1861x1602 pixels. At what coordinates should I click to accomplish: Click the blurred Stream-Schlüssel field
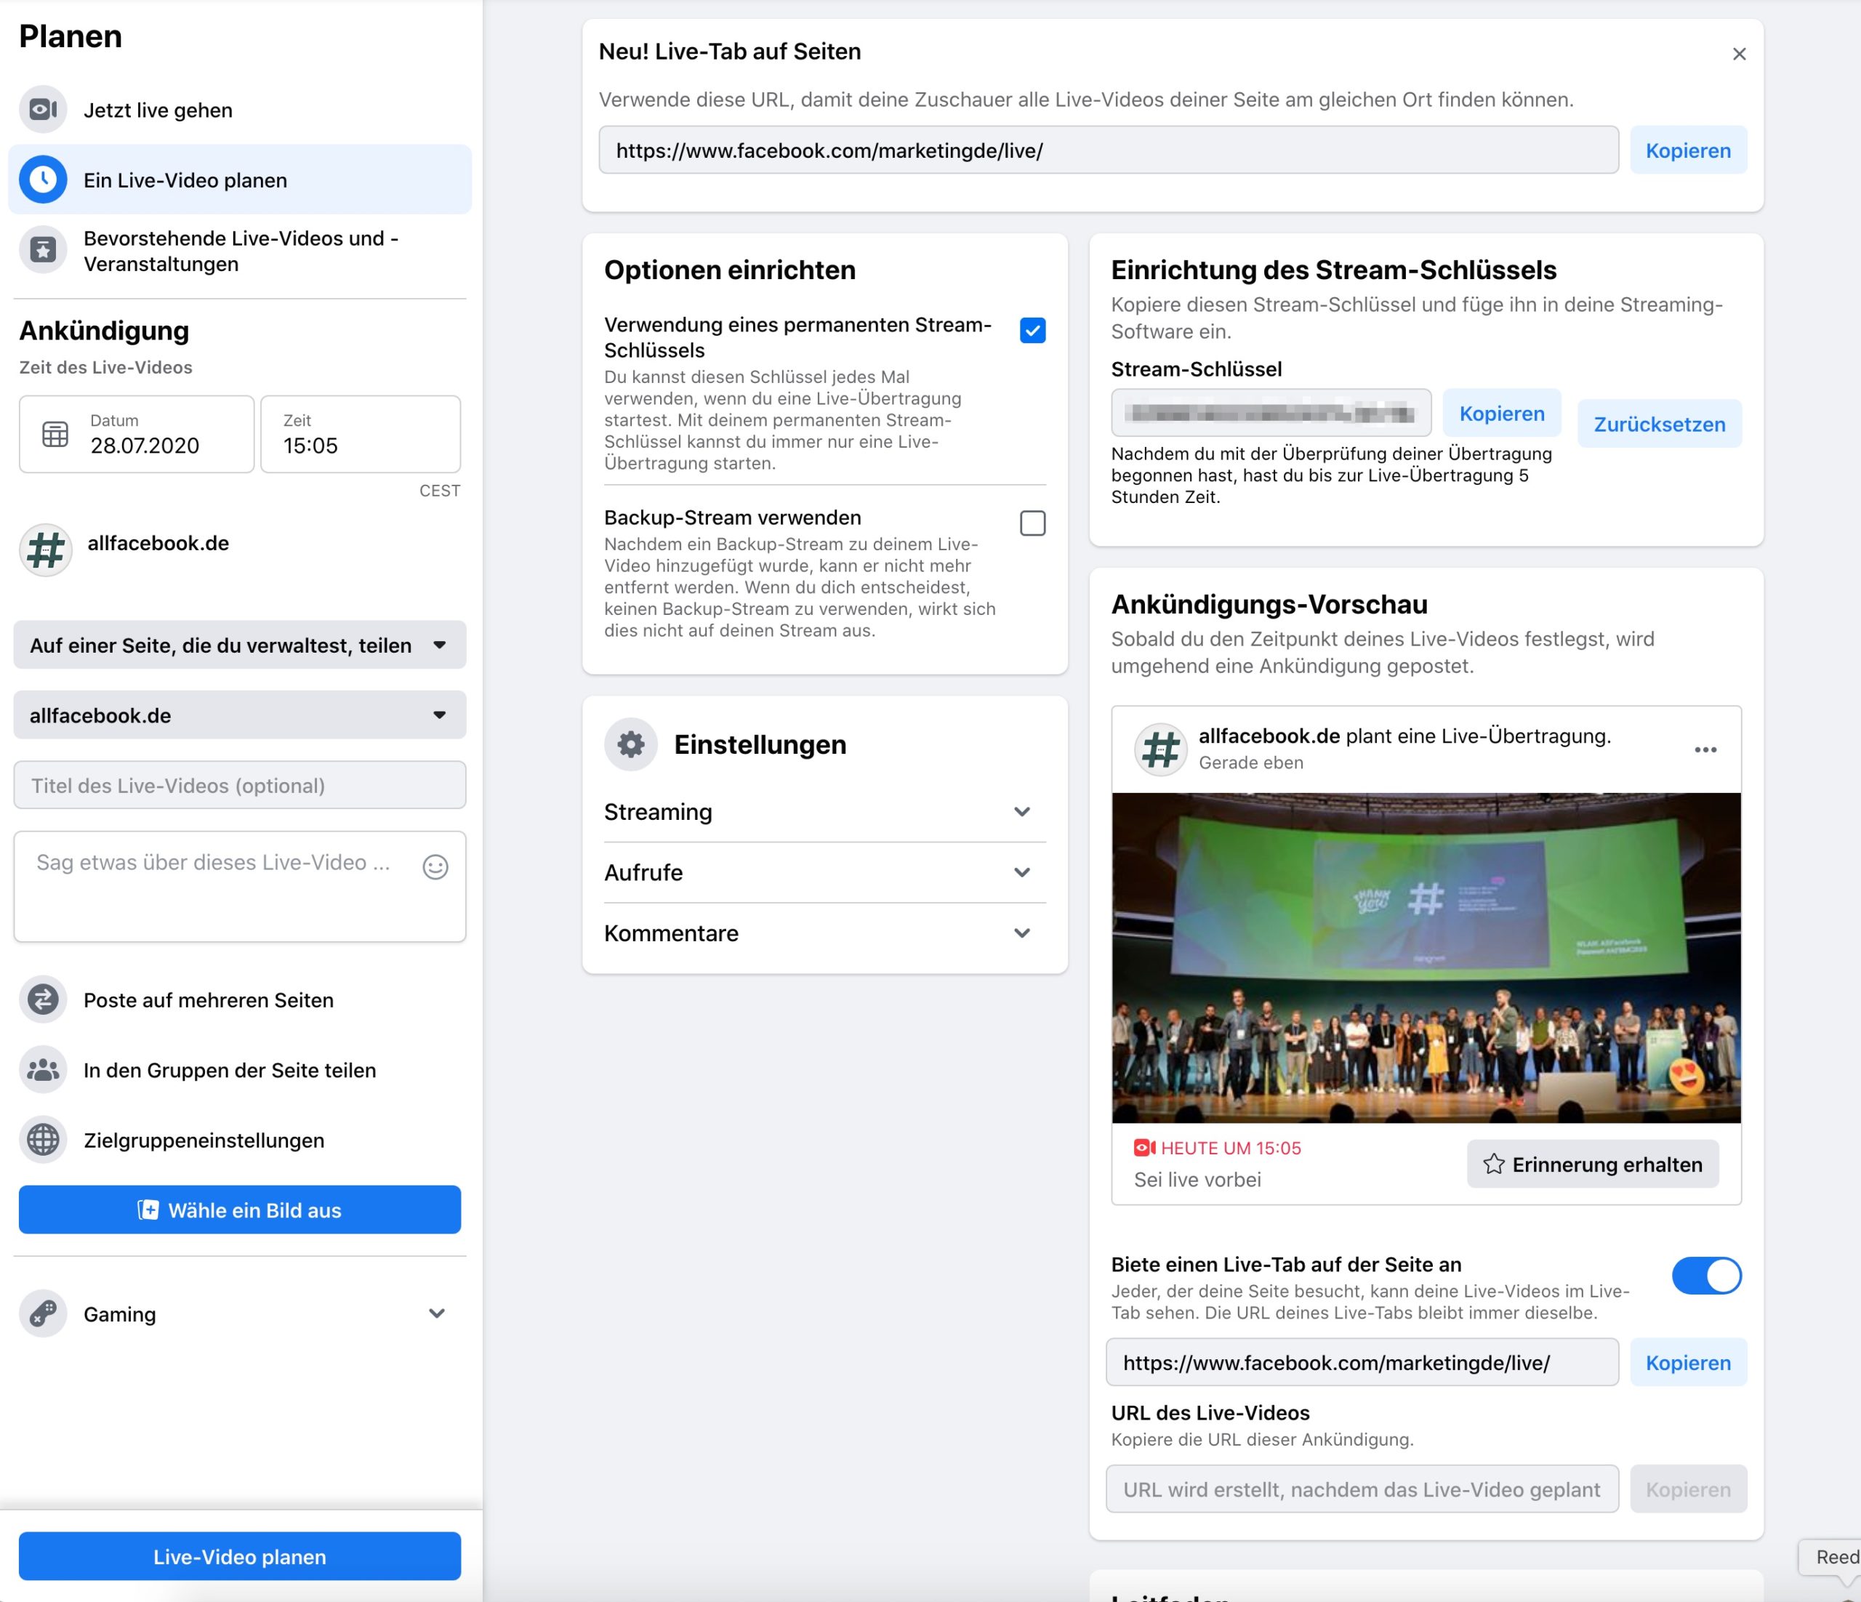(1271, 413)
